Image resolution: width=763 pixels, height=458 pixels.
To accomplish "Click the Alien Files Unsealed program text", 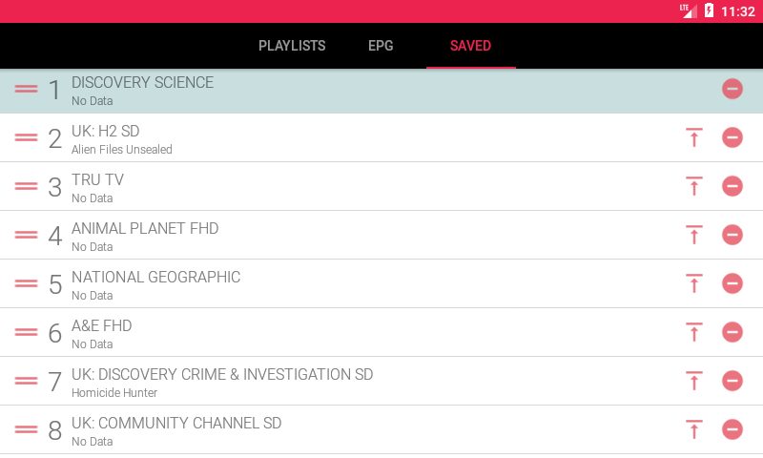I will pos(122,150).
